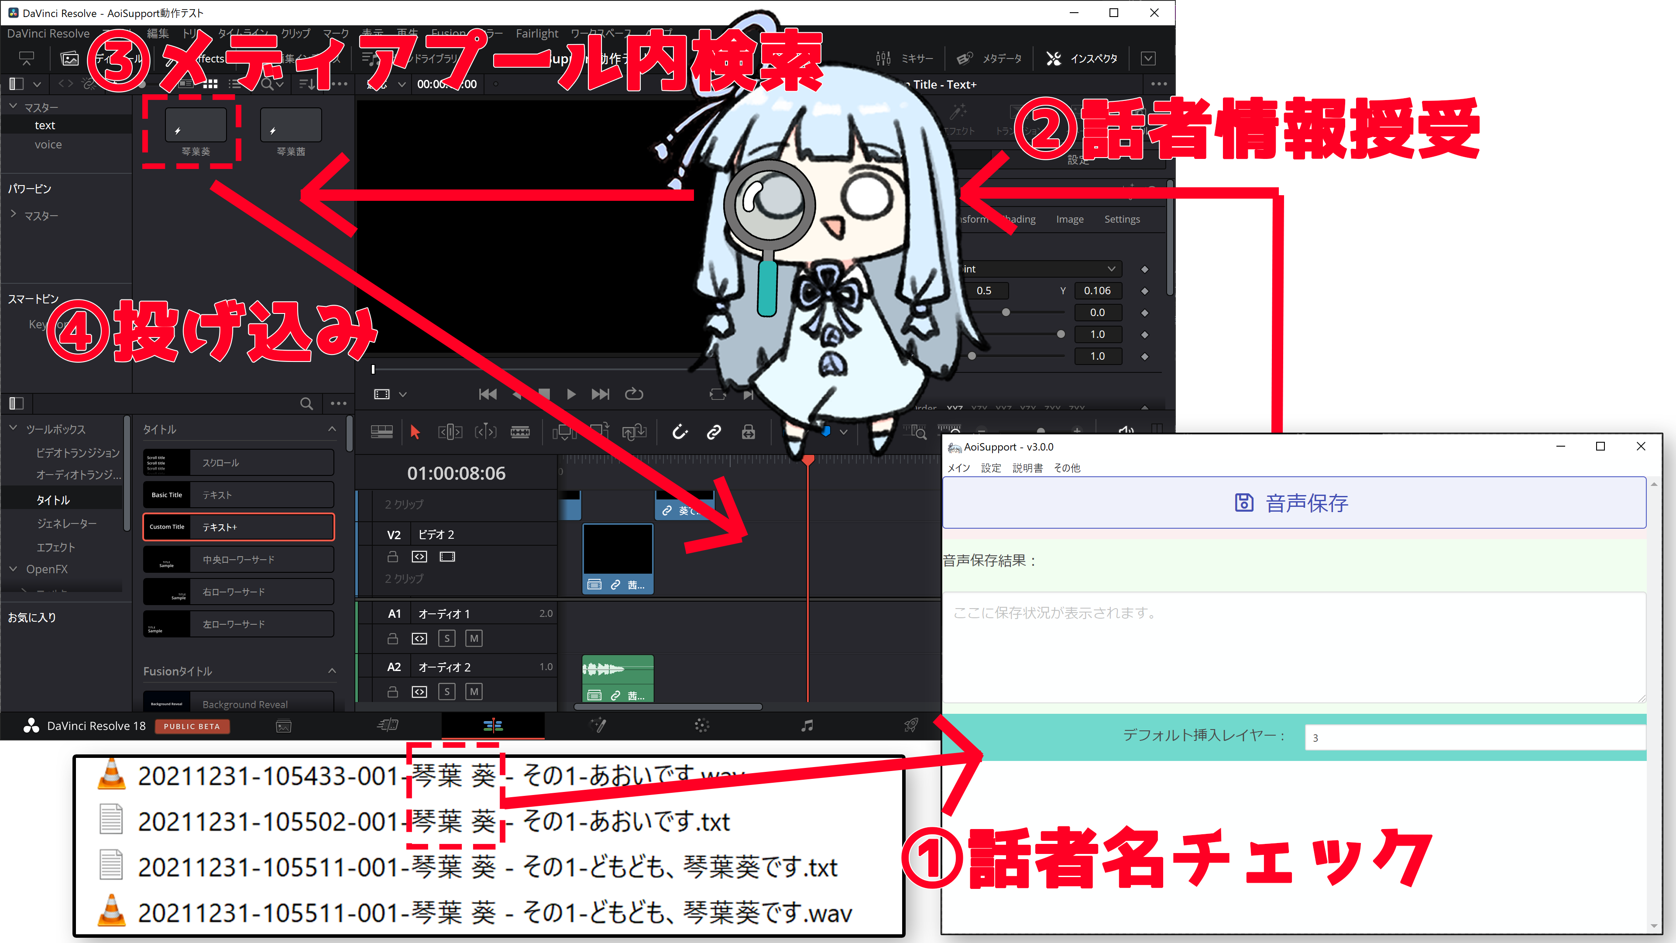The width and height of the screenshot is (1676, 943).
Task: Open the Fairlight menu in DaVinci Resolve
Action: tap(537, 33)
